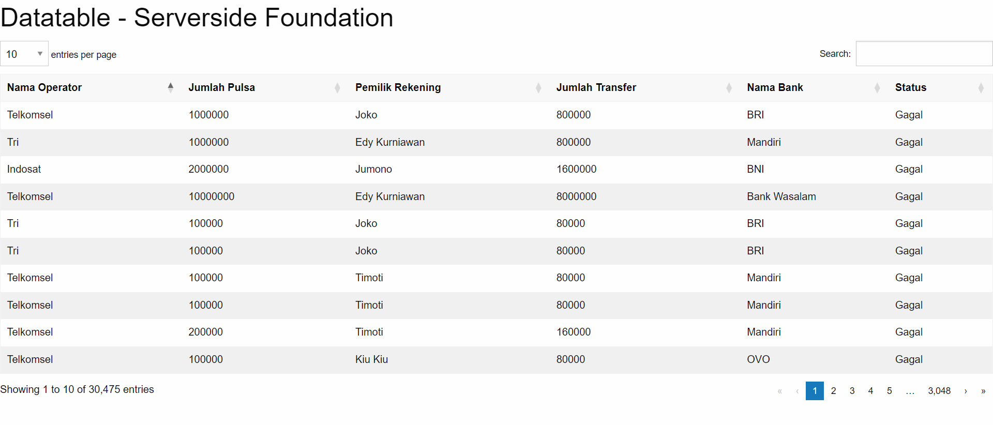This screenshot has height=425, width=993.
Task: Select the Bank Wasalam cell
Action: [x=781, y=196]
